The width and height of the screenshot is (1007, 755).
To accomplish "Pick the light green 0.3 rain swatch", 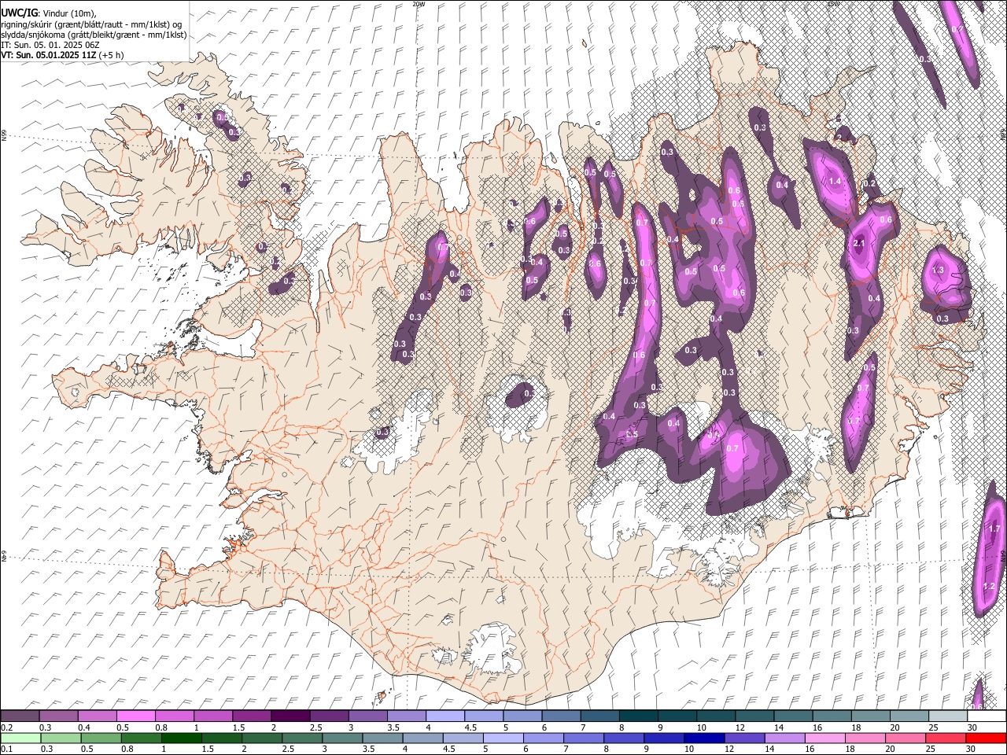I will (59, 738).
